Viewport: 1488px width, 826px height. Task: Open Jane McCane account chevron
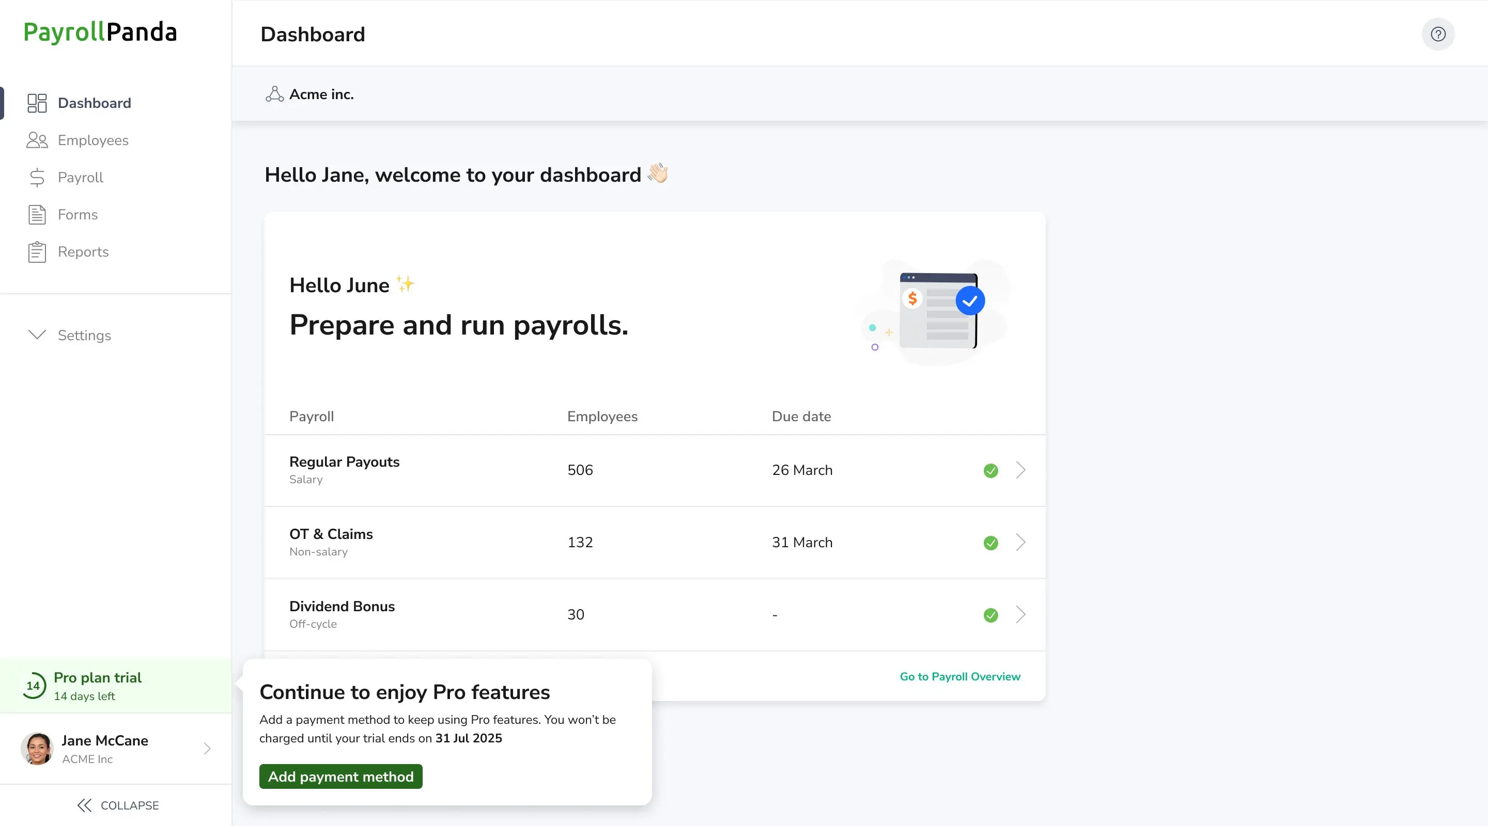(x=207, y=749)
